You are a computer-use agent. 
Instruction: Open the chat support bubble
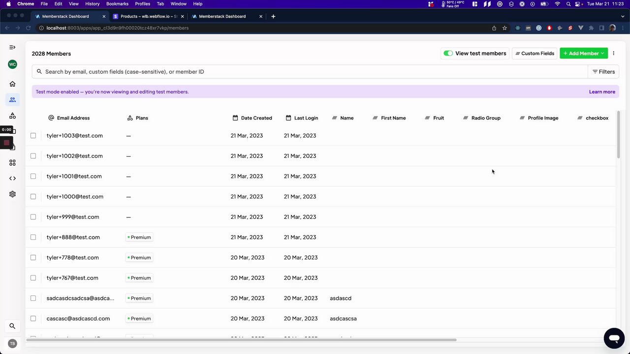coord(614,338)
